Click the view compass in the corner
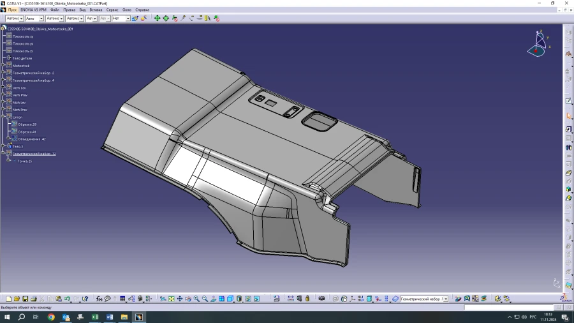The height and width of the screenshot is (323, 574). [538, 43]
